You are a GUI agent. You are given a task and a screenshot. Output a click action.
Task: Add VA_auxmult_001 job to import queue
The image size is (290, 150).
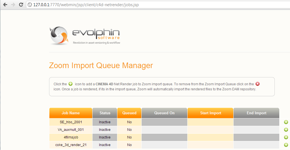coord(286,130)
